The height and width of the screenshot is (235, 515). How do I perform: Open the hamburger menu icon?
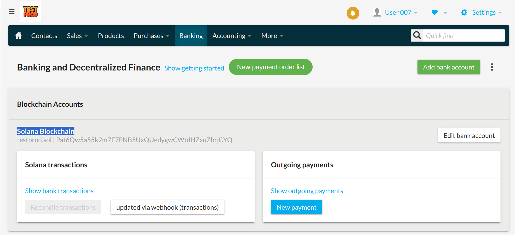pos(12,11)
